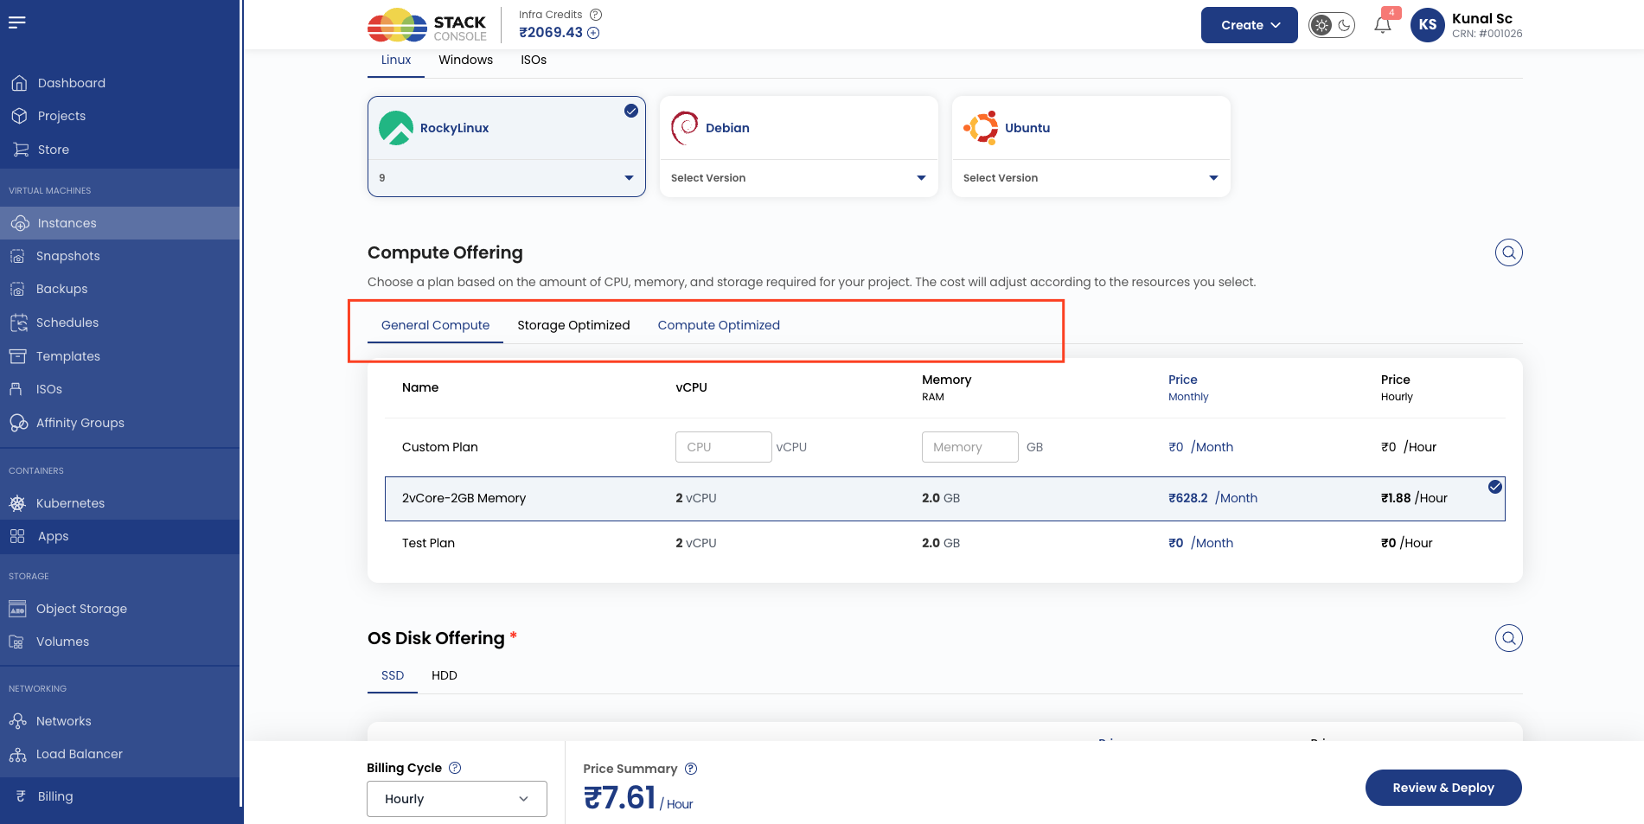This screenshot has height=824, width=1644.
Task: Select the 2vCore-2GB Memory plan
Action: 944,498
